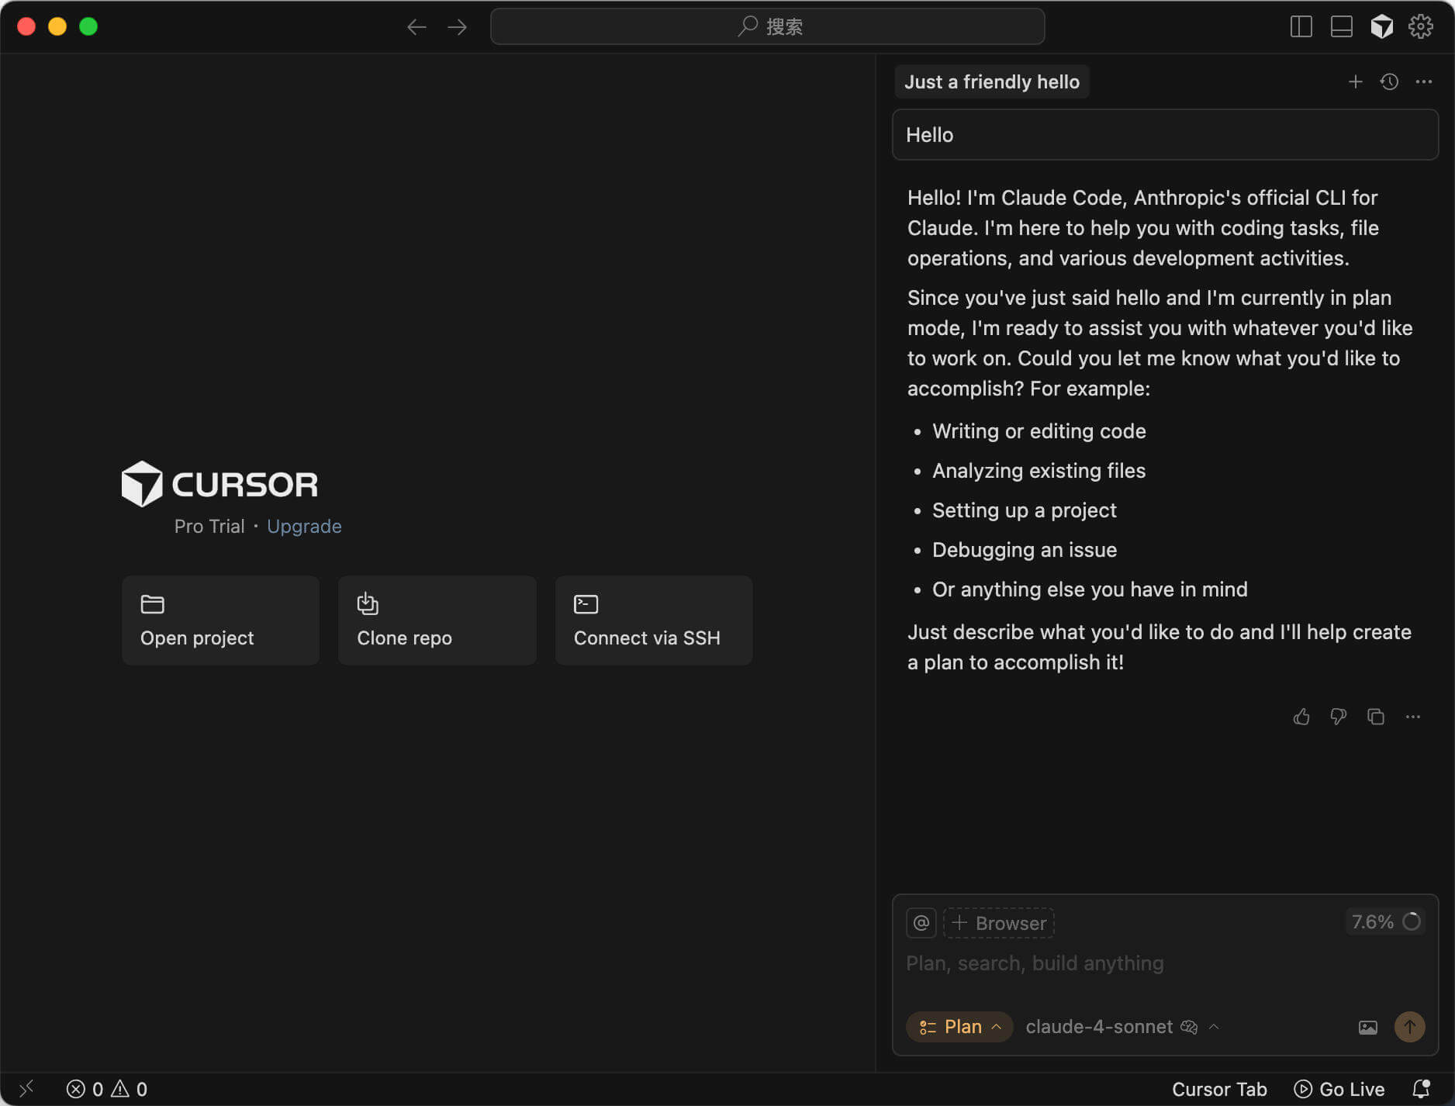Screen dimensions: 1455x1106
Task: Give a thumbs down to the response
Action: [x=1339, y=717]
